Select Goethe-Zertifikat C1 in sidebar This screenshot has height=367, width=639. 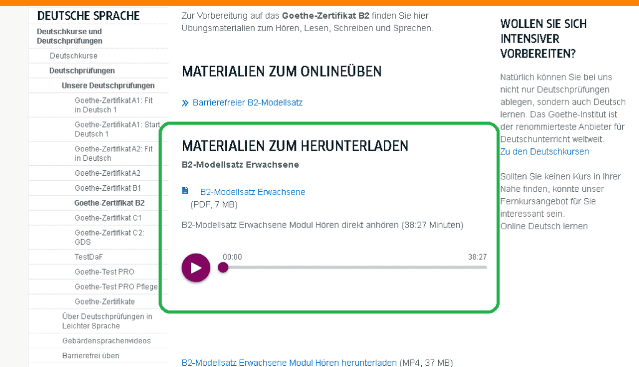tap(108, 218)
